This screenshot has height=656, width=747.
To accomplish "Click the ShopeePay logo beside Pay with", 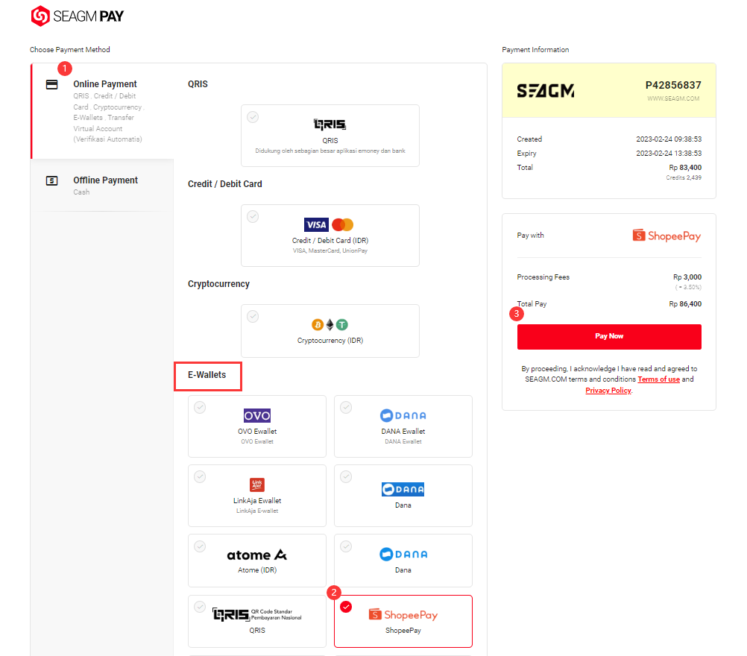I will pos(666,236).
